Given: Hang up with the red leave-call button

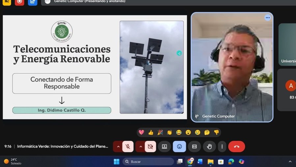Looking at the screenshot, I should [236, 147].
